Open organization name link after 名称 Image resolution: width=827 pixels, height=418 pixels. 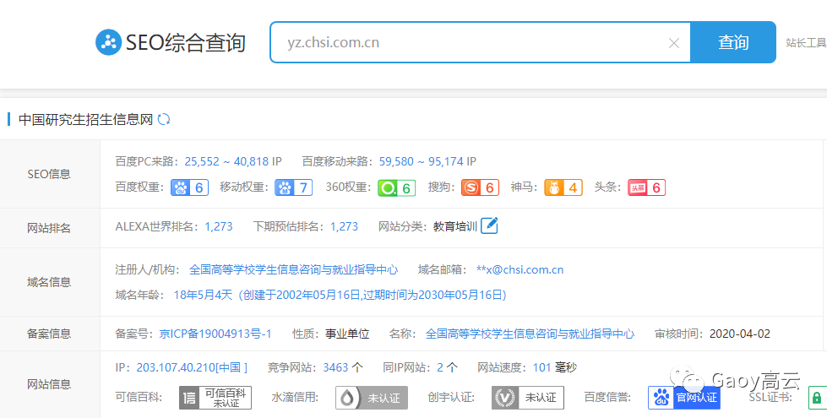click(x=530, y=334)
